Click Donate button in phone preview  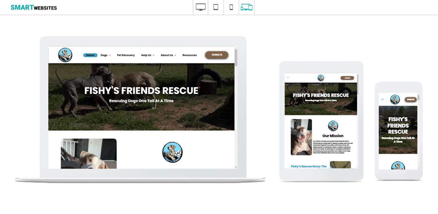(411, 100)
